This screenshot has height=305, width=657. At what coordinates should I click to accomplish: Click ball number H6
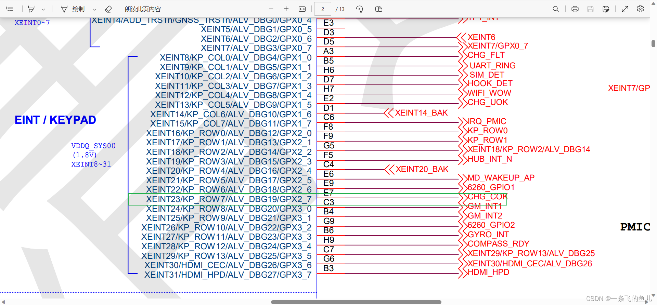328,70
